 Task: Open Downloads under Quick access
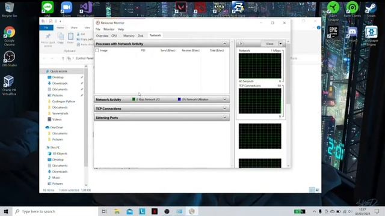click(x=60, y=83)
